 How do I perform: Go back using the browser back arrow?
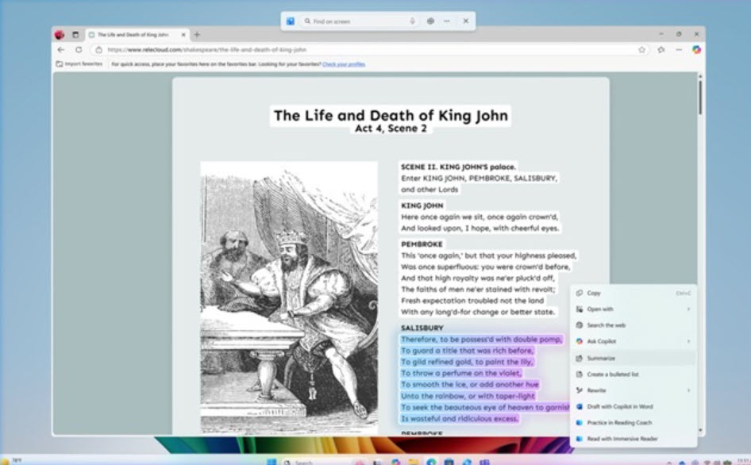coord(61,50)
